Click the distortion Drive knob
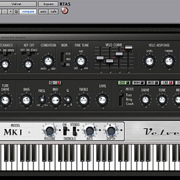 coord(145,100)
